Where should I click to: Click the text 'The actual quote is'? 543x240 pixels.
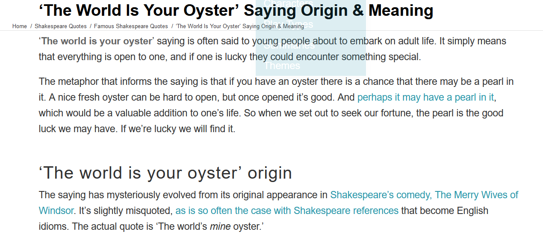[113, 226]
